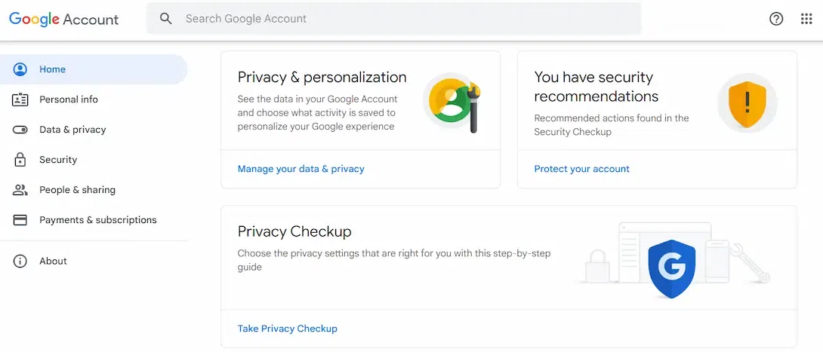Click Take Privacy Checkup link

click(x=287, y=329)
